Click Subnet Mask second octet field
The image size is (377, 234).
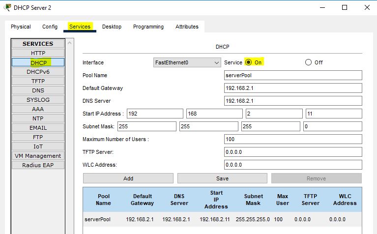click(x=209, y=126)
